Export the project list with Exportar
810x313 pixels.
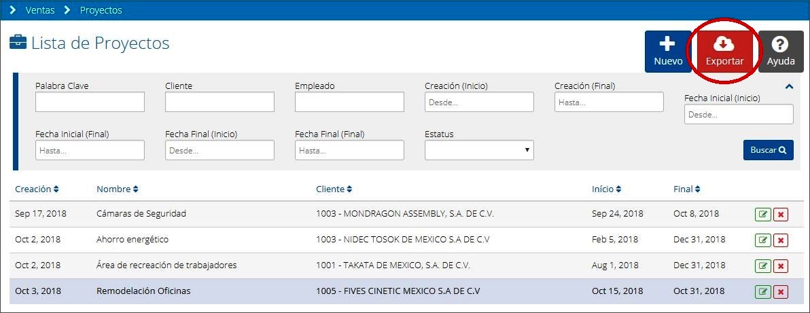724,52
